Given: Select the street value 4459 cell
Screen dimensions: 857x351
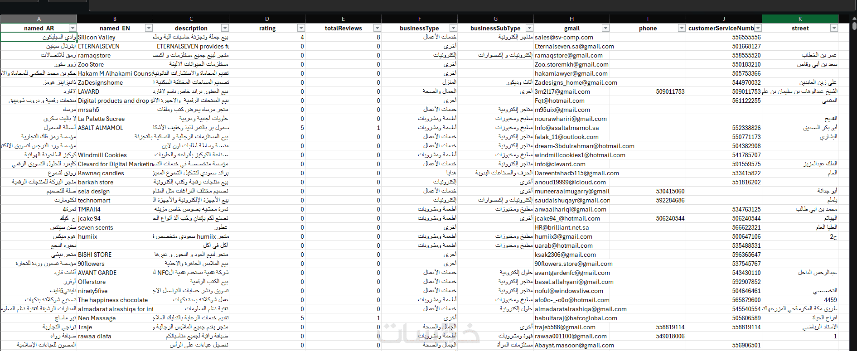Looking at the screenshot, I should tap(800, 300).
